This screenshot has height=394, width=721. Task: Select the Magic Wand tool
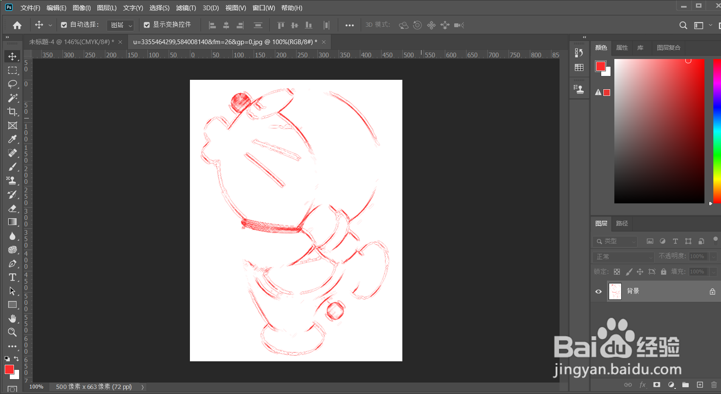pos(12,98)
